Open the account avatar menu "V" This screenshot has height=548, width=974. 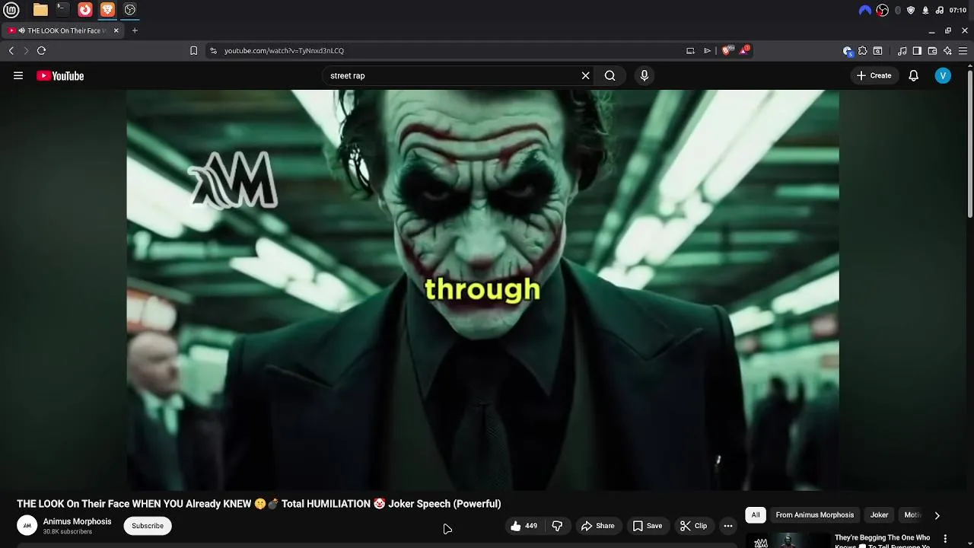[943, 75]
